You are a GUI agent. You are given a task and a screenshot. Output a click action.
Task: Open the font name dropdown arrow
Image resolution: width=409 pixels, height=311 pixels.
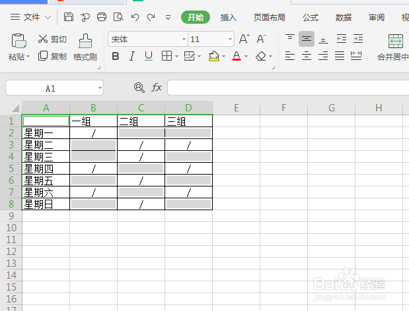[184, 40]
